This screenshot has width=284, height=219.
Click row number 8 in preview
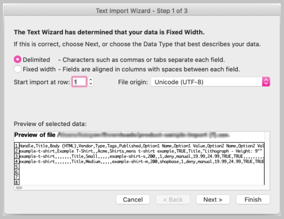(17, 182)
